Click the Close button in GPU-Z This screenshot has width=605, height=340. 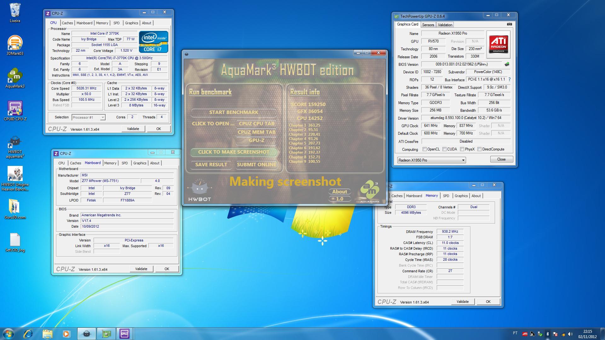[501, 159]
